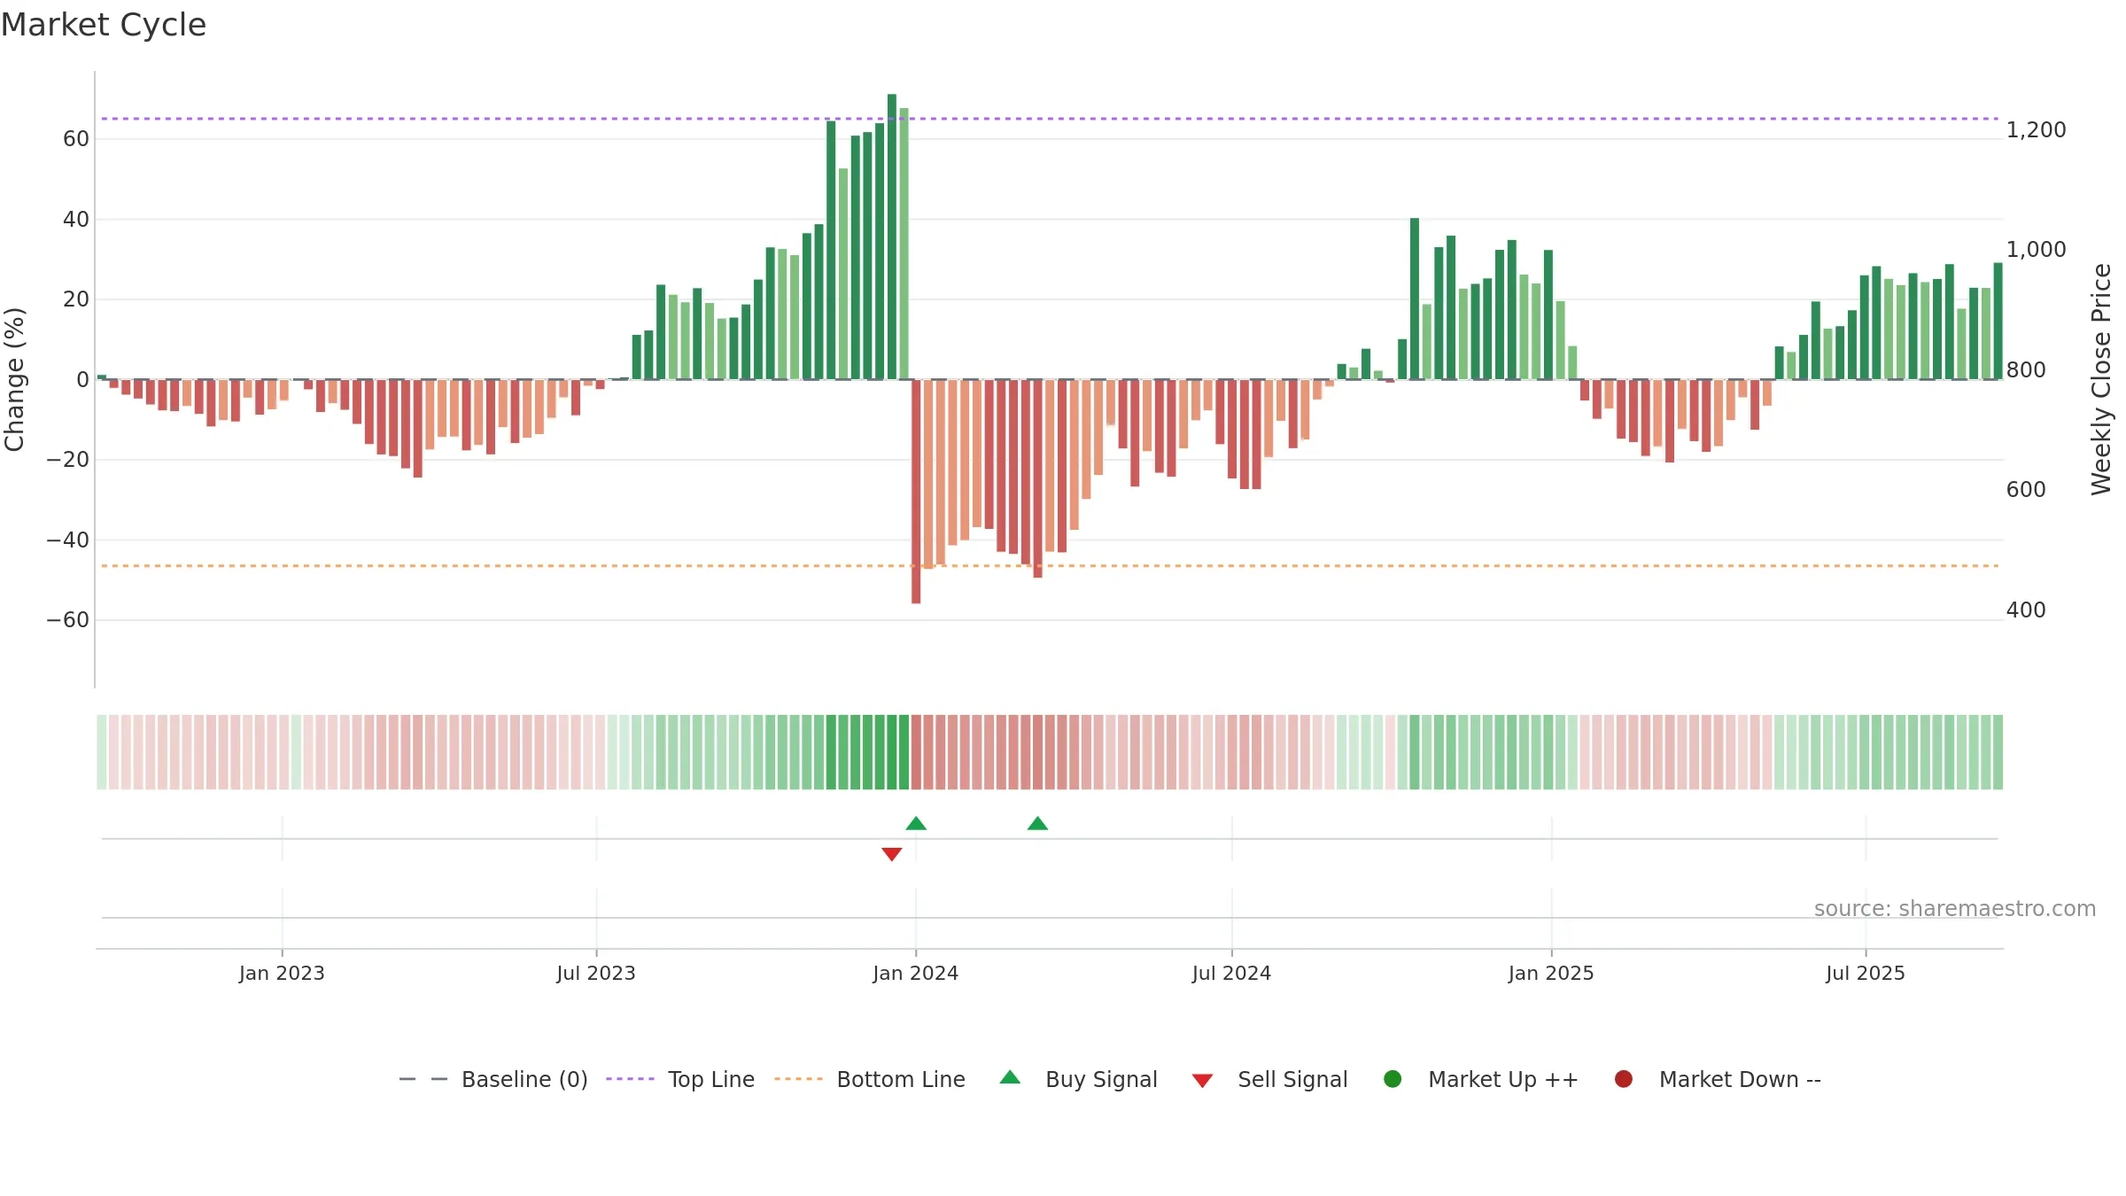Click the Jan 2024 axis label

(x=916, y=973)
